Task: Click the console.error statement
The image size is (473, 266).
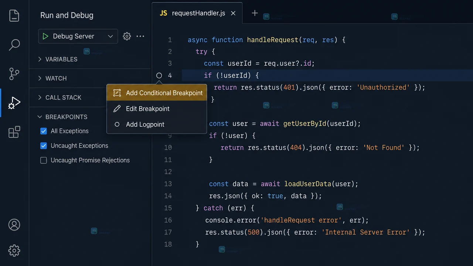Action: click(x=287, y=220)
